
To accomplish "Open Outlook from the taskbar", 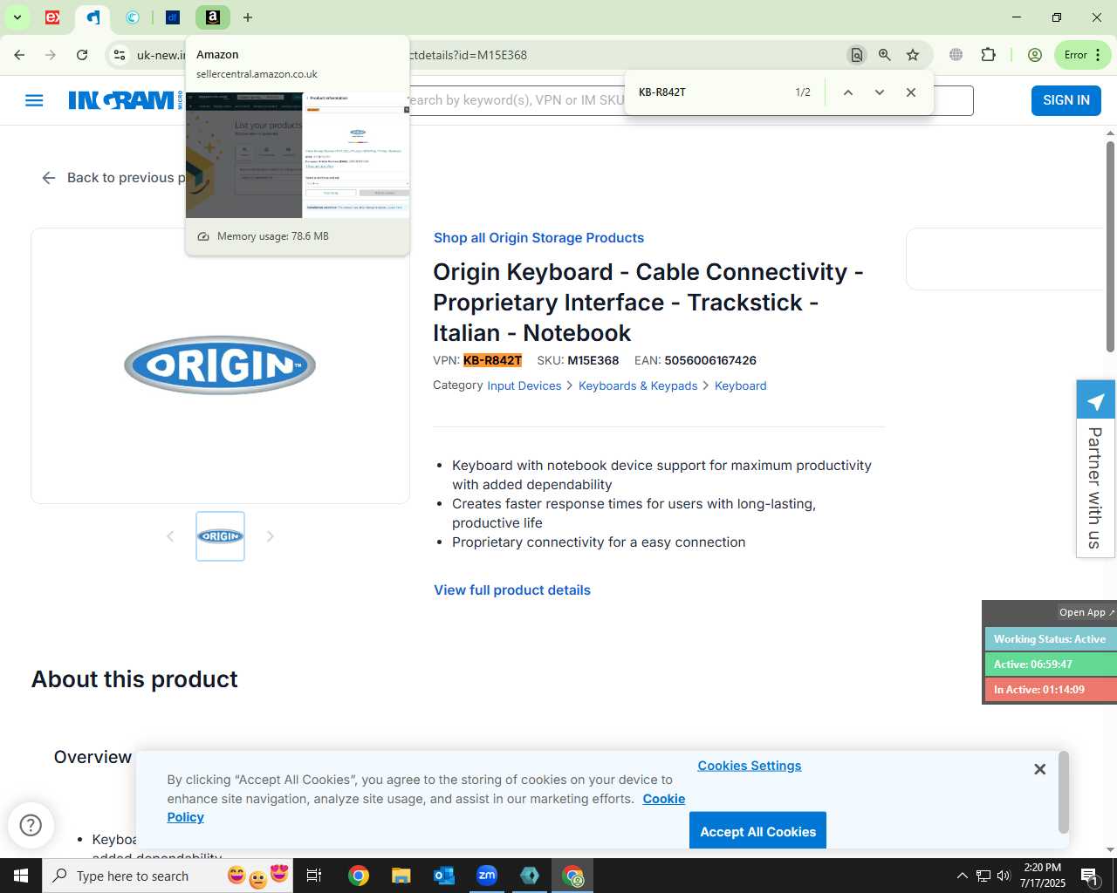I will (444, 876).
